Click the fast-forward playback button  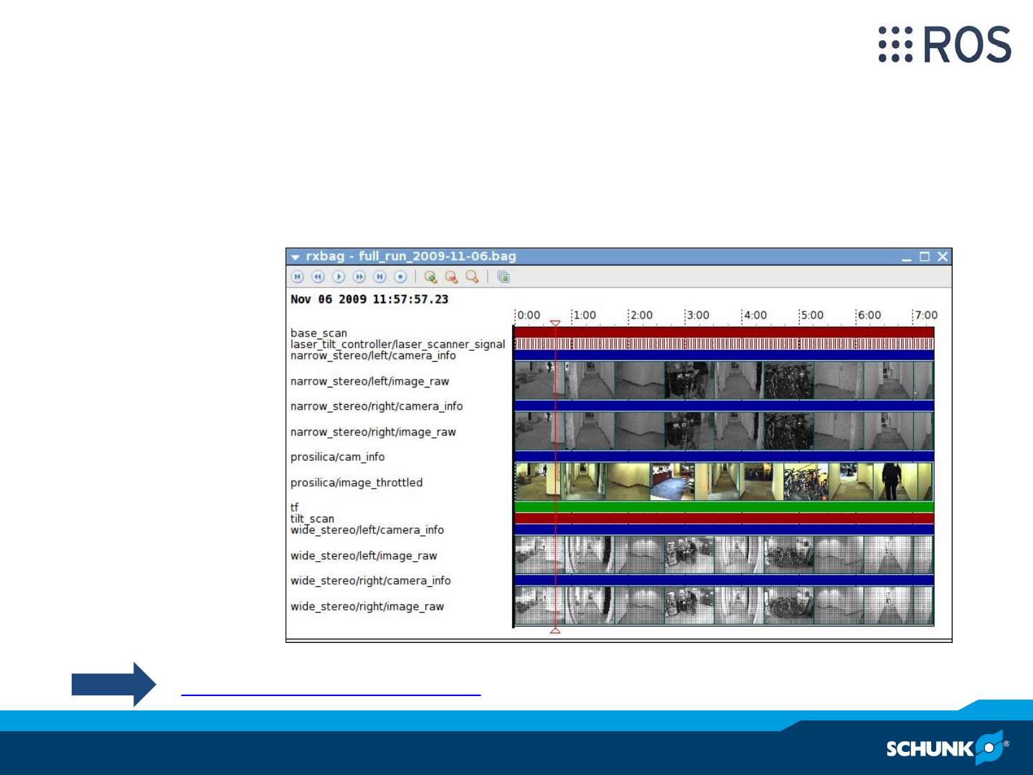click(x=359, y=277)
